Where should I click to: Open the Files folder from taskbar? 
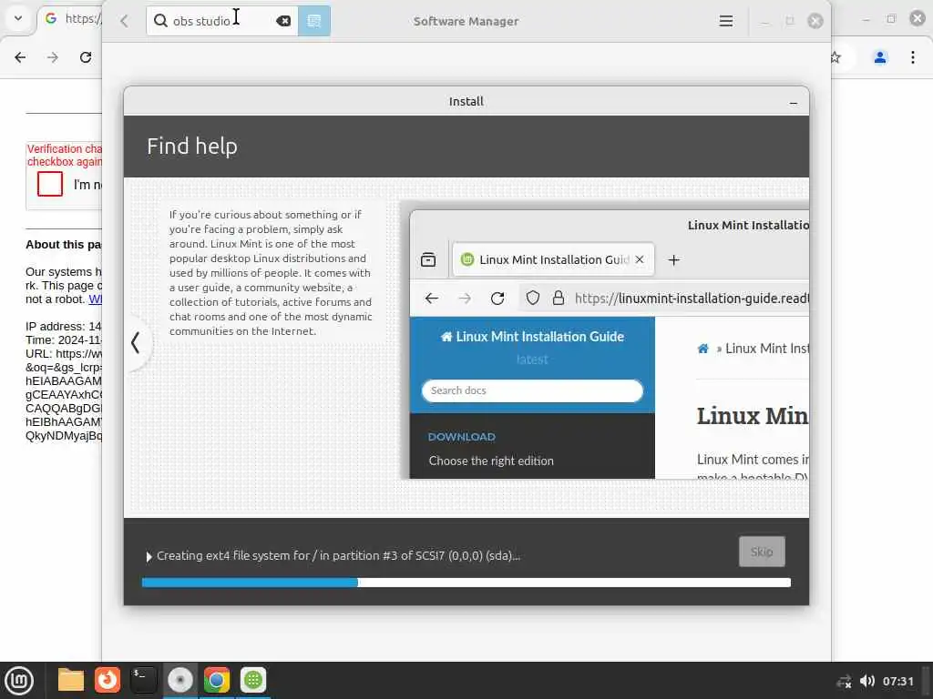pyautogui.click(x=71, y=680)
